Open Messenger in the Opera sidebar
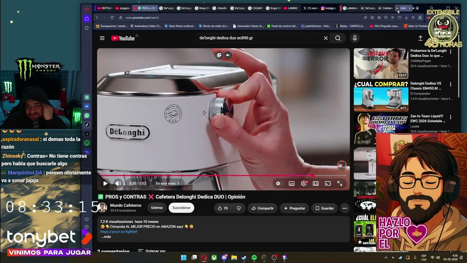The image size is (467, 263). pos(87,106)
